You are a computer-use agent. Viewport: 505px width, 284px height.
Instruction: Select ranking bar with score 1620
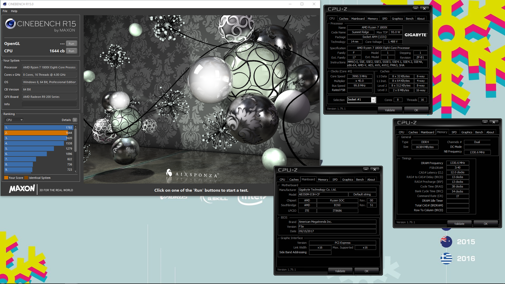(x=39, y=138)
